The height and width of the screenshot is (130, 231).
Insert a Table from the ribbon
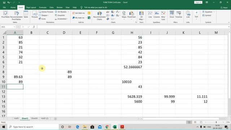(x=26, y=14)
